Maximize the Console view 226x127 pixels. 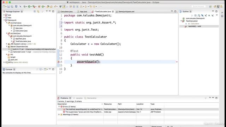tap(53, 69)
